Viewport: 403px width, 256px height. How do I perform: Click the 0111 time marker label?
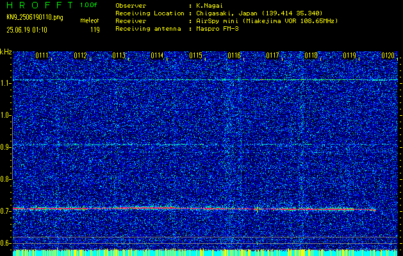pos(42,56)
